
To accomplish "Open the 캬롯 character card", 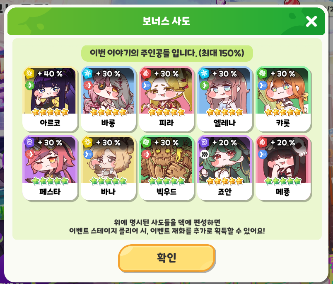I will point(283,99).
